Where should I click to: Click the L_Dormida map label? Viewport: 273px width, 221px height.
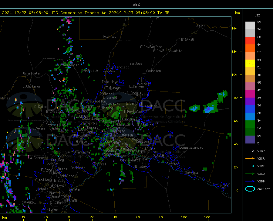coord(189,173)
